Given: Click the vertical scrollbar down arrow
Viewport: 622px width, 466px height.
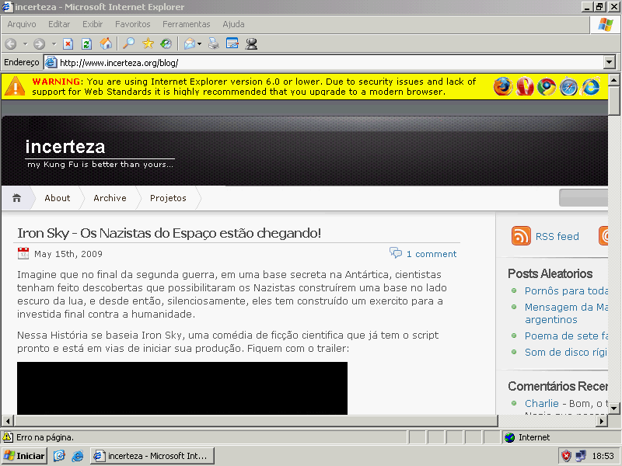Looking at the screenshot, I should 613,408.
